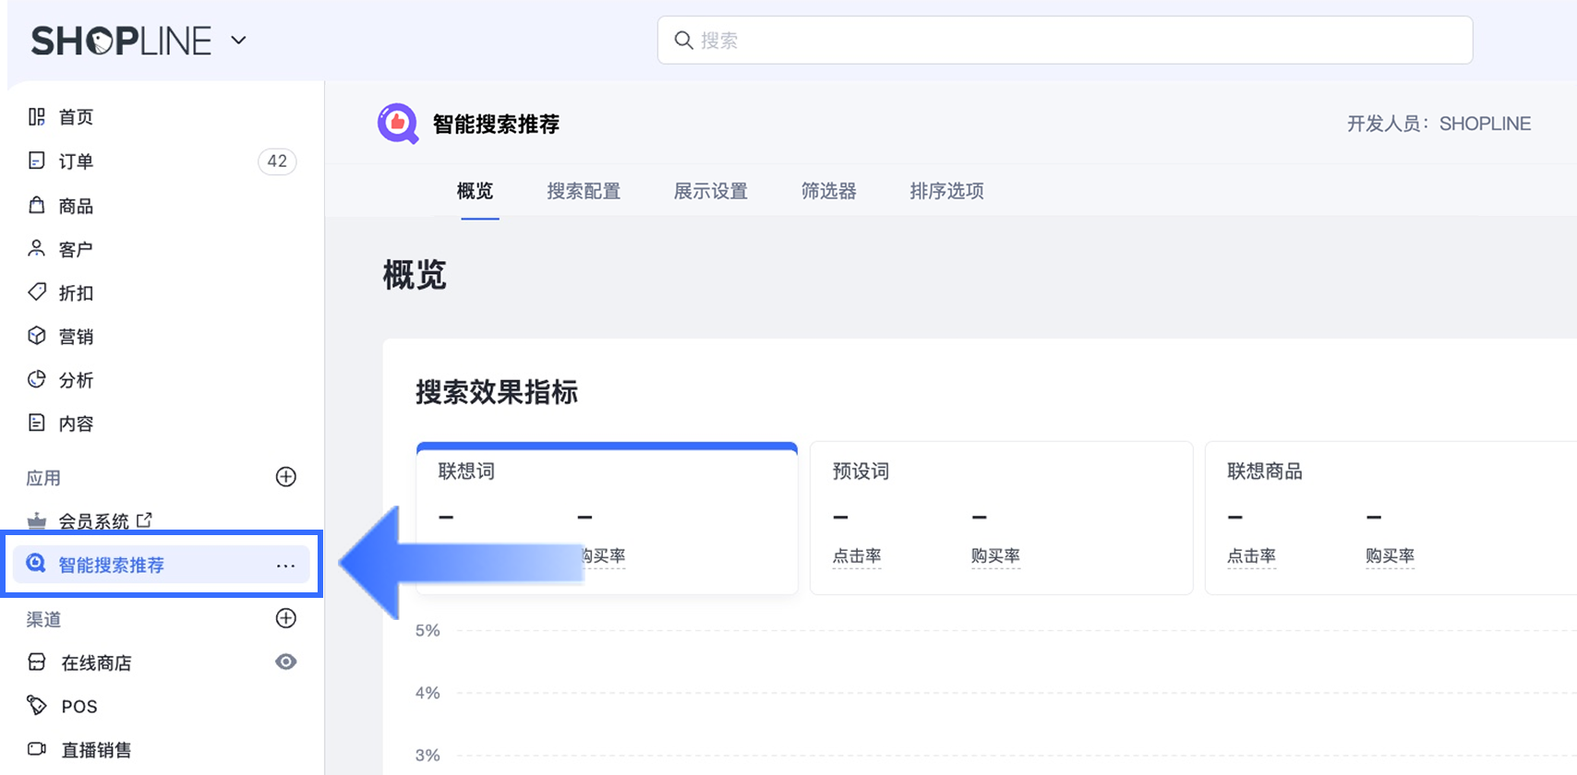This screenshot has height=775, width=1577.
Task: Open Marketing via its cube icon
Action: click(37, 336)
